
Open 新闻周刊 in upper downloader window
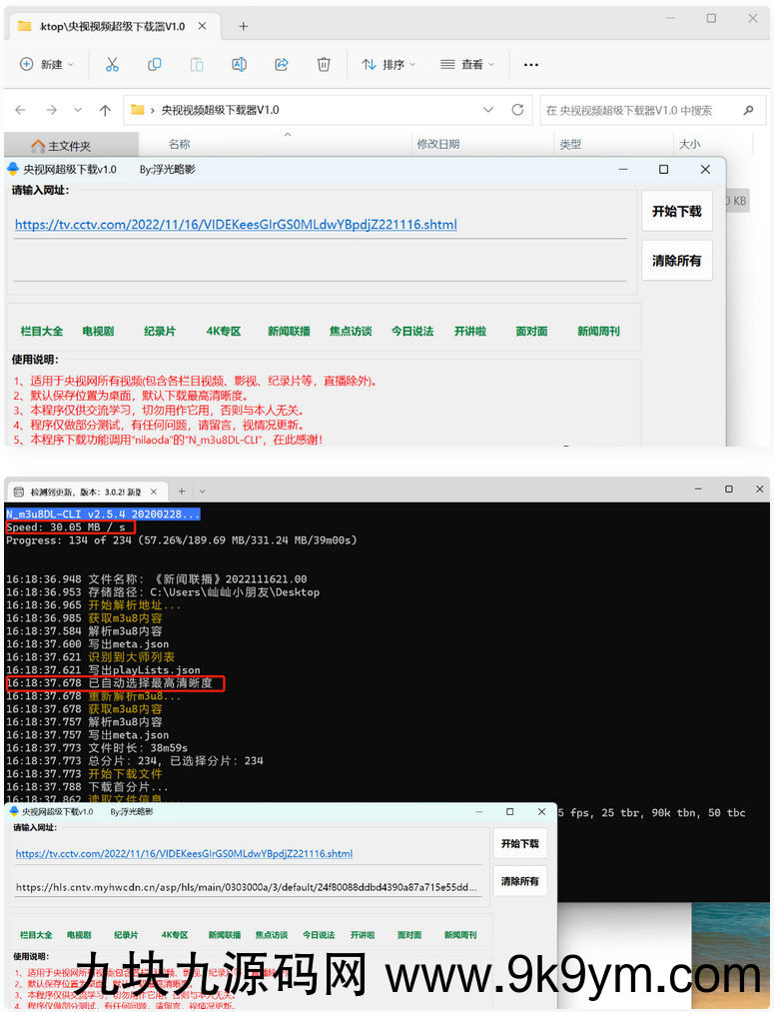coord(598,331)
